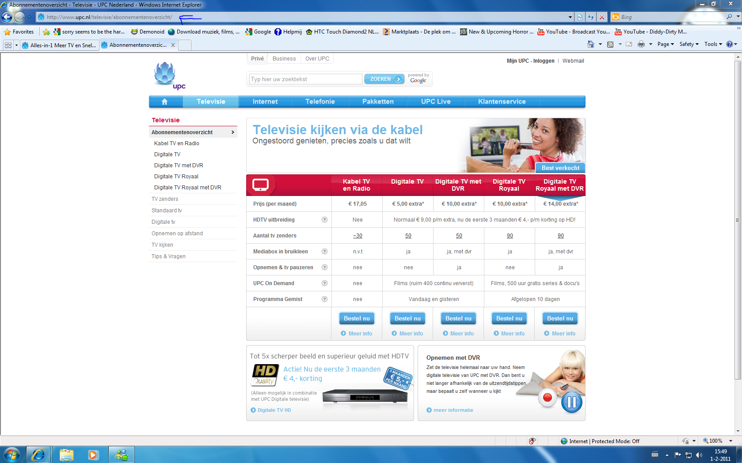Click help icon next to Mediabox in bruikleen
Viewport: 742px width, 463px height.
(324, 252)
